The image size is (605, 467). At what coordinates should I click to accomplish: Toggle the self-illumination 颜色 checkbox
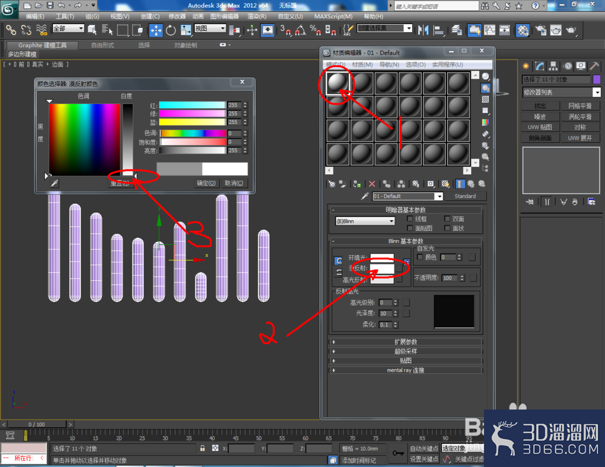coord(420,257)
